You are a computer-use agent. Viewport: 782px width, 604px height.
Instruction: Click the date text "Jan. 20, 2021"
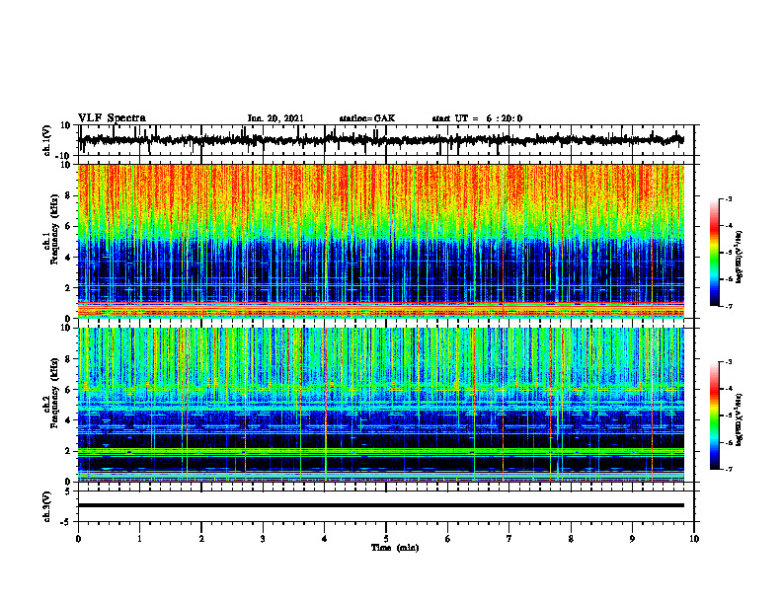275,118
